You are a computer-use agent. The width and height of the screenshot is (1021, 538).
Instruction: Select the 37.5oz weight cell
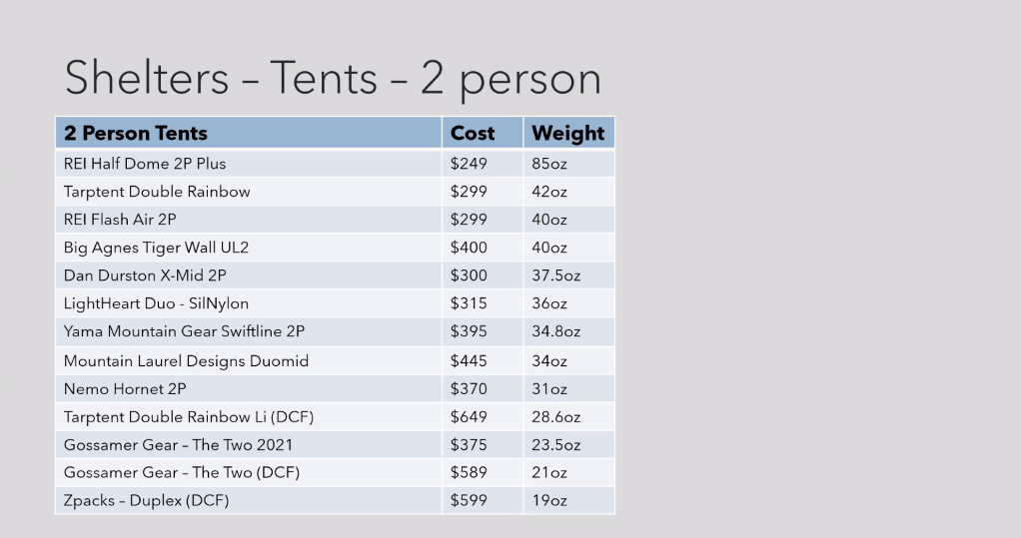pos(555,275)
